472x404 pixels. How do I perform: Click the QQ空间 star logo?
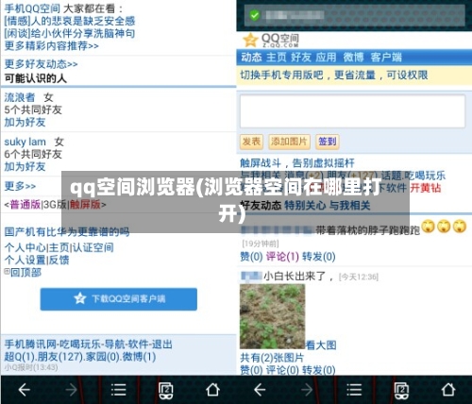(x=250, y=41)
